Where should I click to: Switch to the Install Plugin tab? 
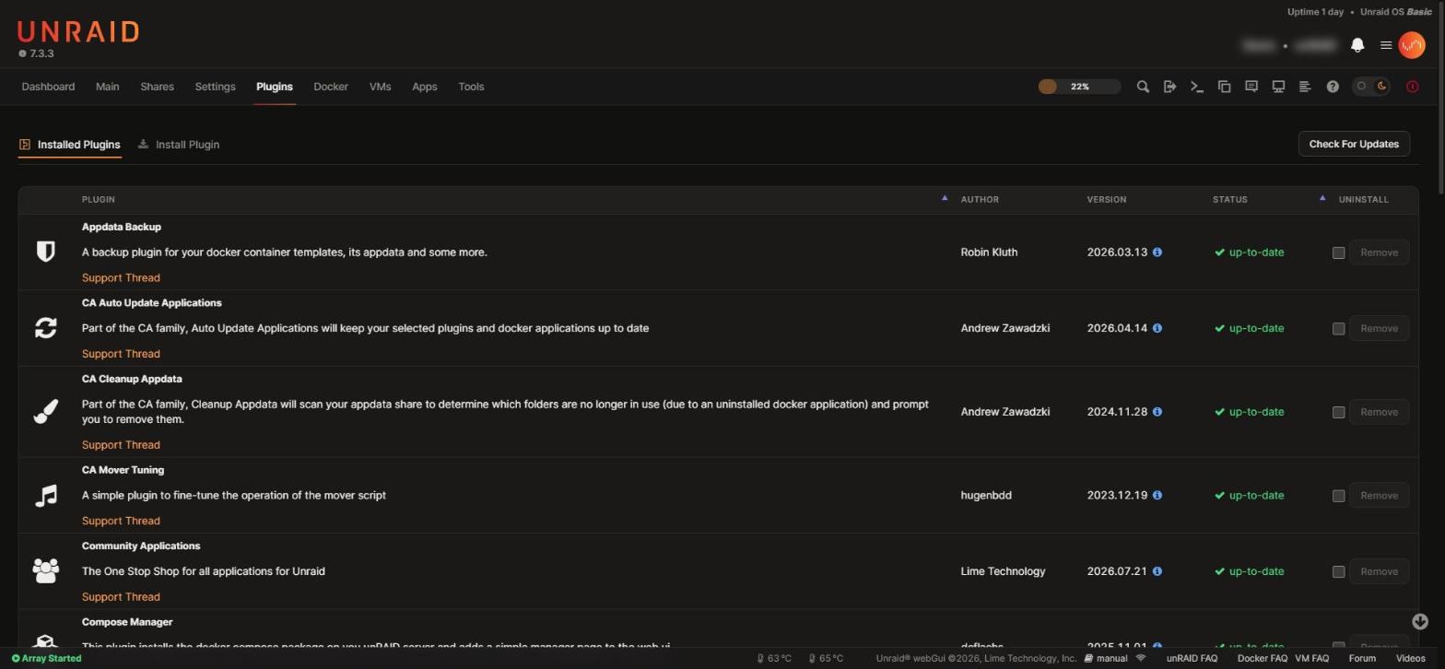coord(179,145)
